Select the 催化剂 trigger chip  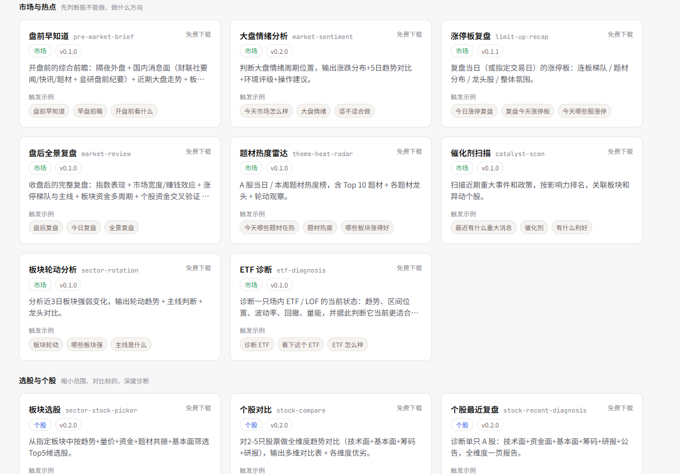[x=534, y=227]
